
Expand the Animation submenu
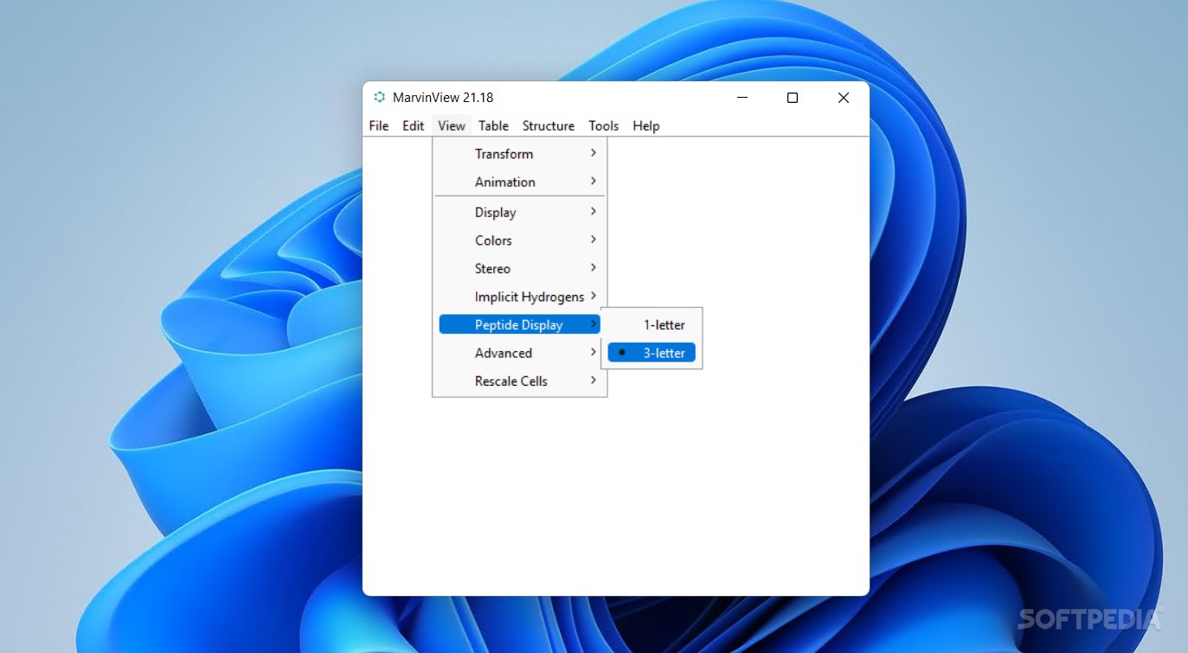(x=520, y=182)
